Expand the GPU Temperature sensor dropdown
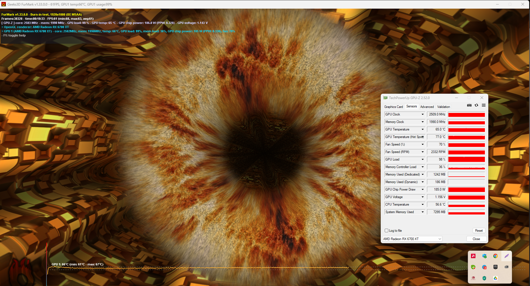 423,129
